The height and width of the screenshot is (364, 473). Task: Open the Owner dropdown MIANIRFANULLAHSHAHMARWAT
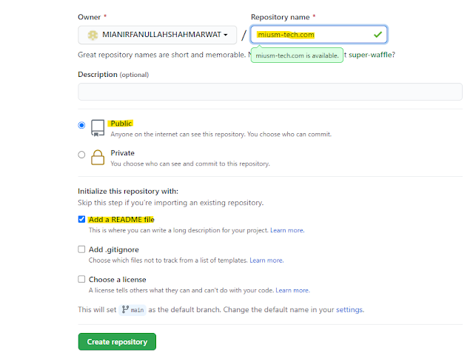pos(157,35)
